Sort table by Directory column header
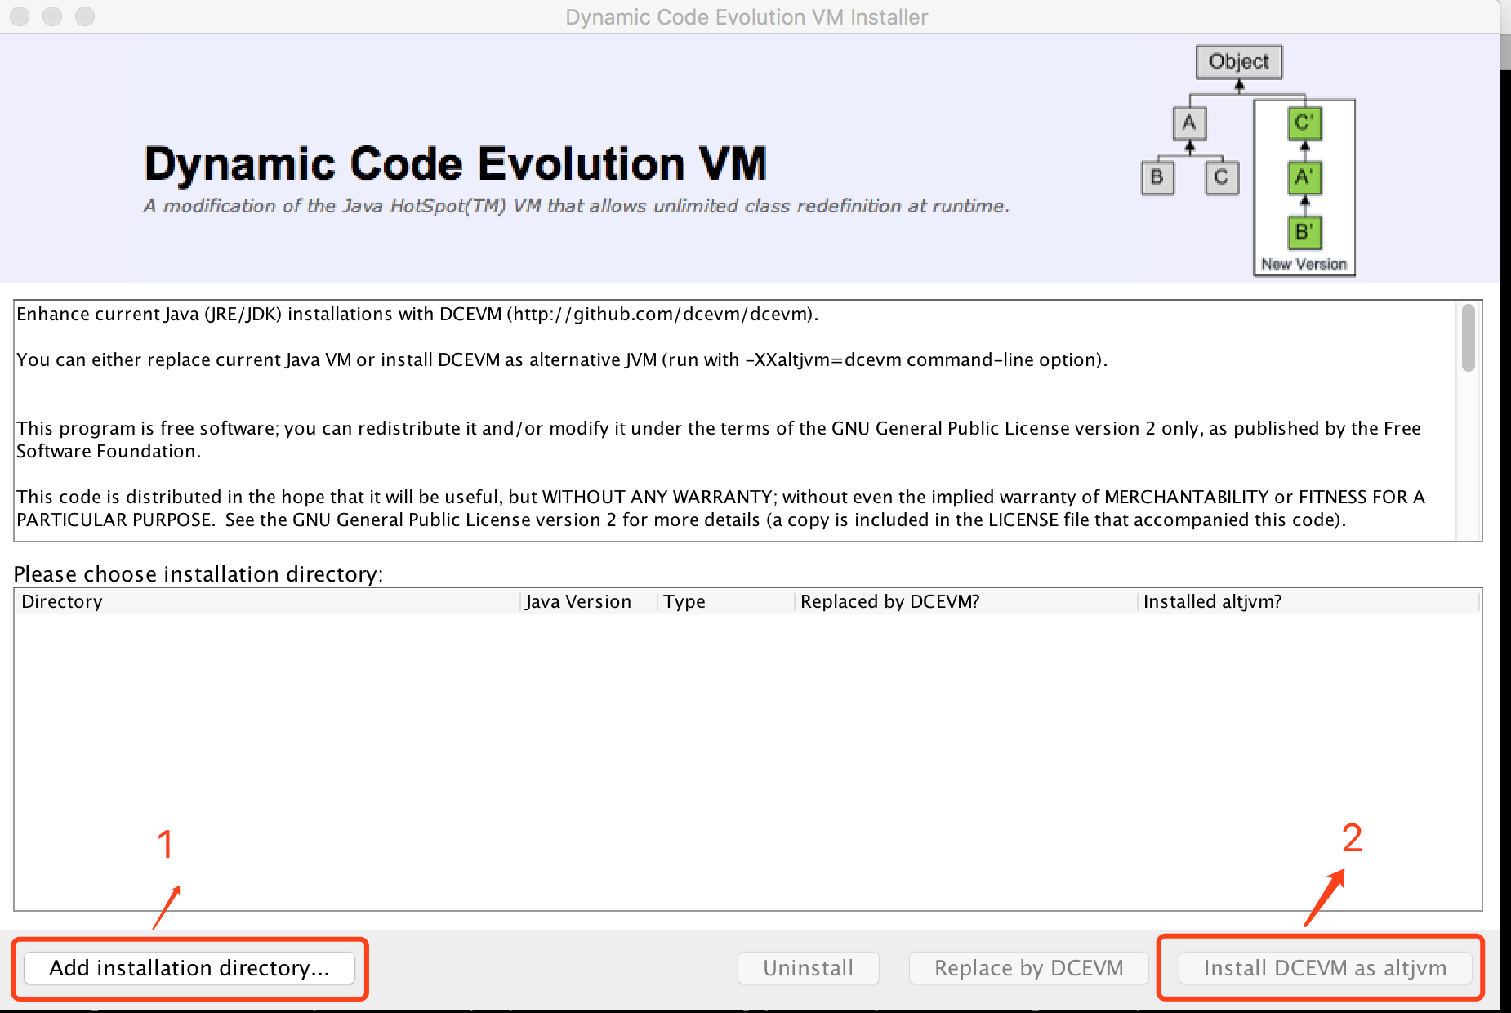Image resolution: width=1511 pixels, height=1013 pixels. point(267,602)
